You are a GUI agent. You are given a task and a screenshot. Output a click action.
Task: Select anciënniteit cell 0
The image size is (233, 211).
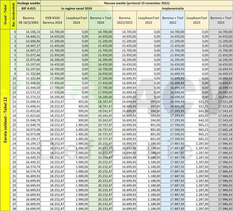(13, 32)
